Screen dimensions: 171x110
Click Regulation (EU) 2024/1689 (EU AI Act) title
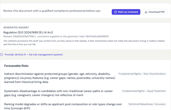28,32
